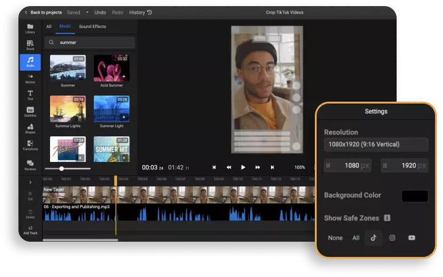This screenshot has width=443, height=277.
Task: Select the Text tool
Action: tap(31, 95)
